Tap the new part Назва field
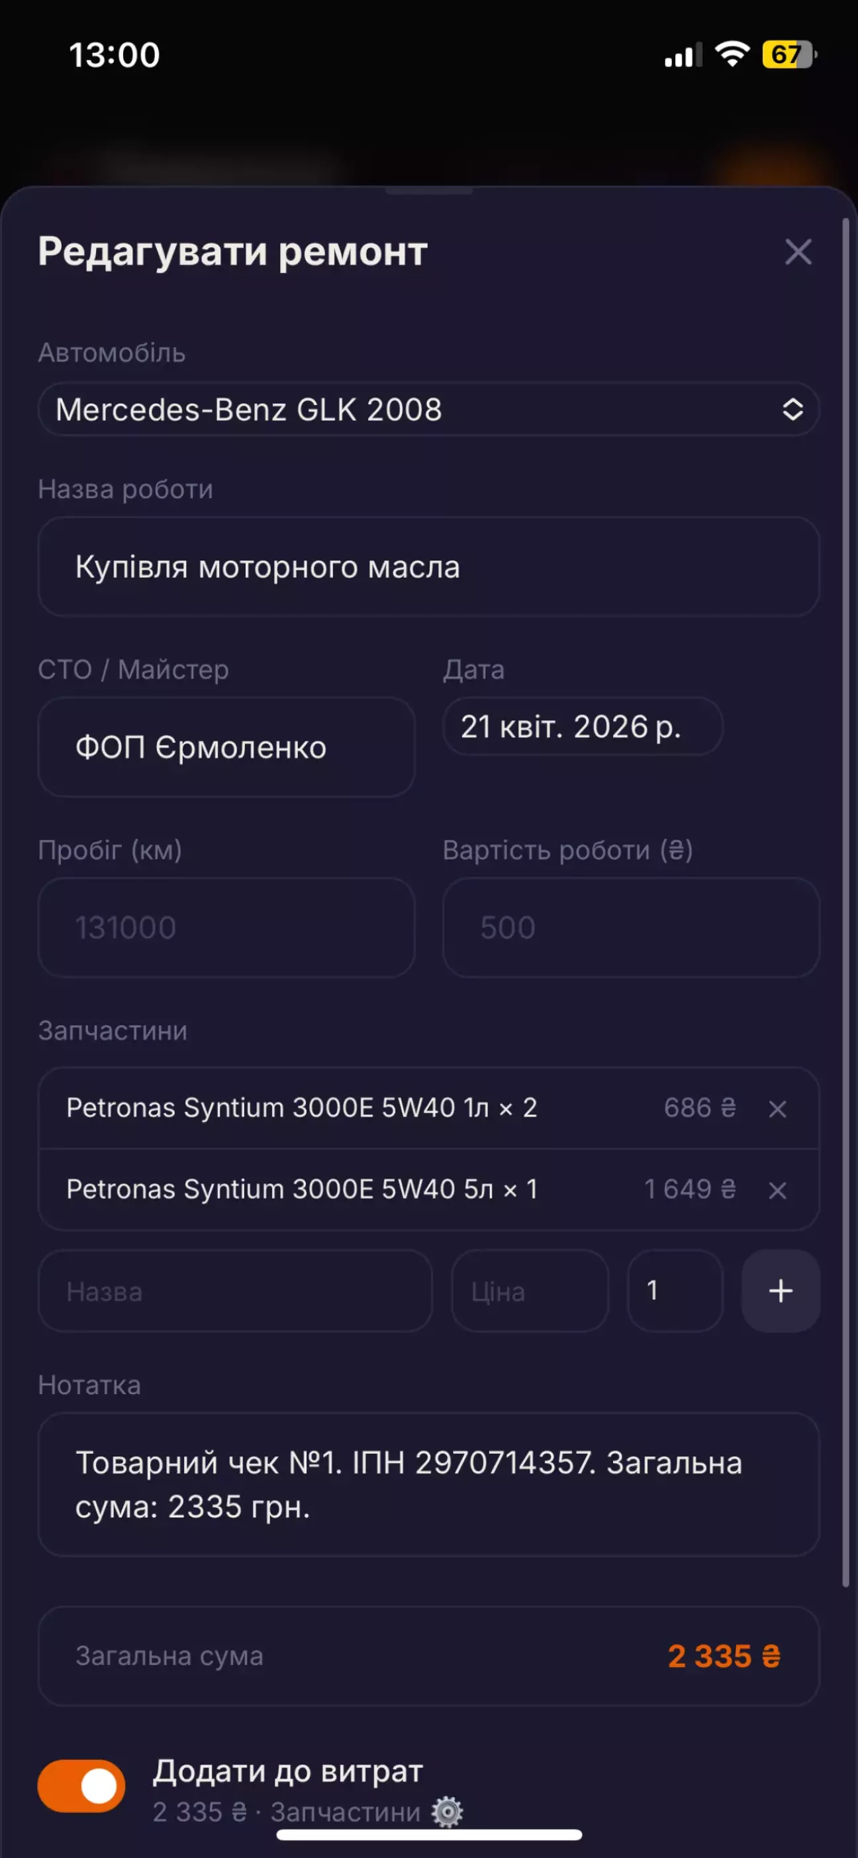Image resolution: width=858 pixels, height=1858 pixels. (x=235, y=1291)
